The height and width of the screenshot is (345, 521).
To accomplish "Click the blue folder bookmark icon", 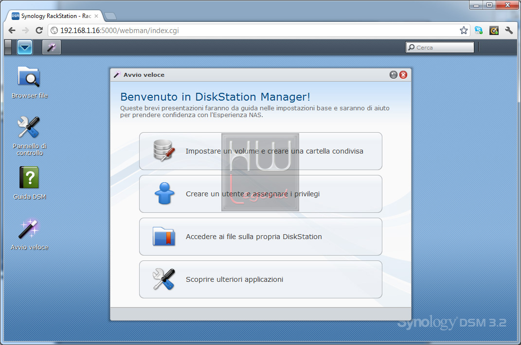I will pyautogui.click(x=164, y=237).
